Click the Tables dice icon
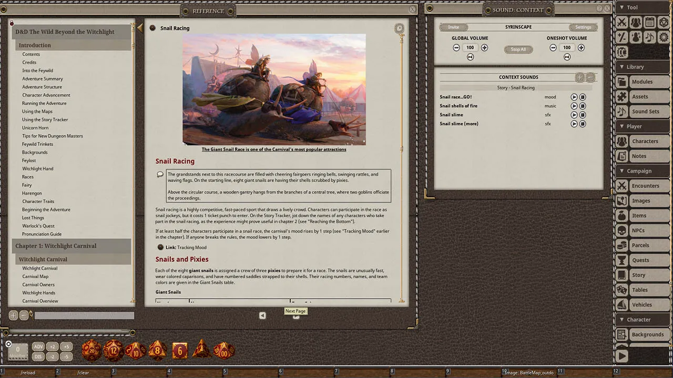This screenshot has width=673, height=378. tap(622, 290)
